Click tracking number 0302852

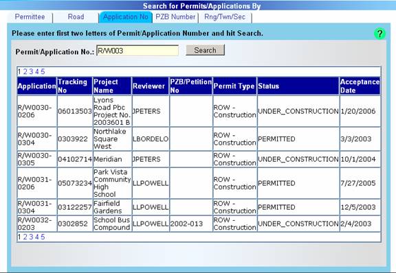[x=73, y=224]
